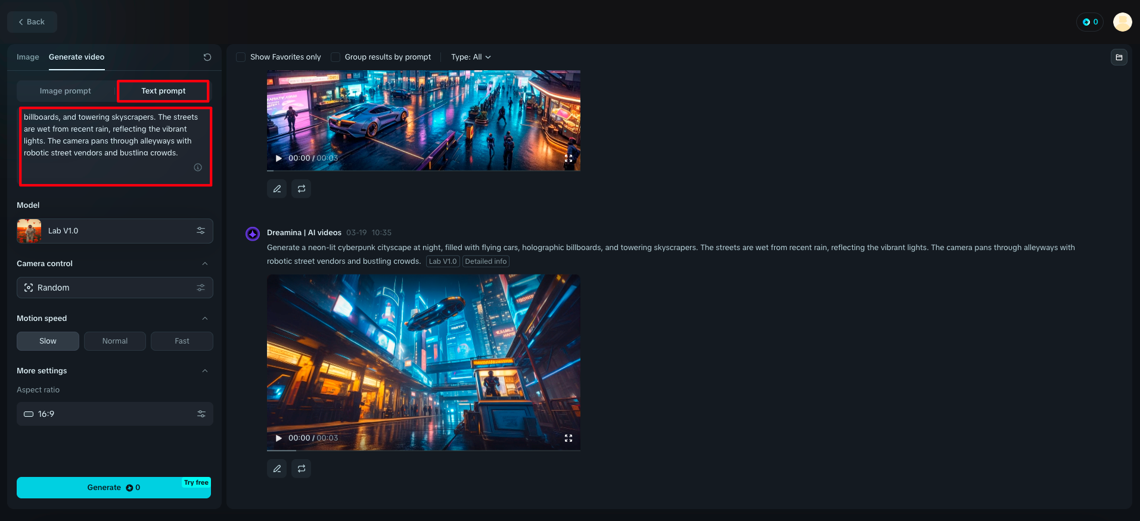Edit the lower video with the pencil icon
The image size is (1140, 521).
[277, 469]
